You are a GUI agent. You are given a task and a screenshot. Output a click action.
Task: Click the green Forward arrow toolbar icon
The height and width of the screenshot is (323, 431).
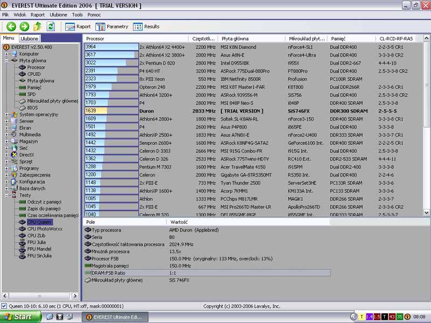pyautogui.click(x=24, y=26)
